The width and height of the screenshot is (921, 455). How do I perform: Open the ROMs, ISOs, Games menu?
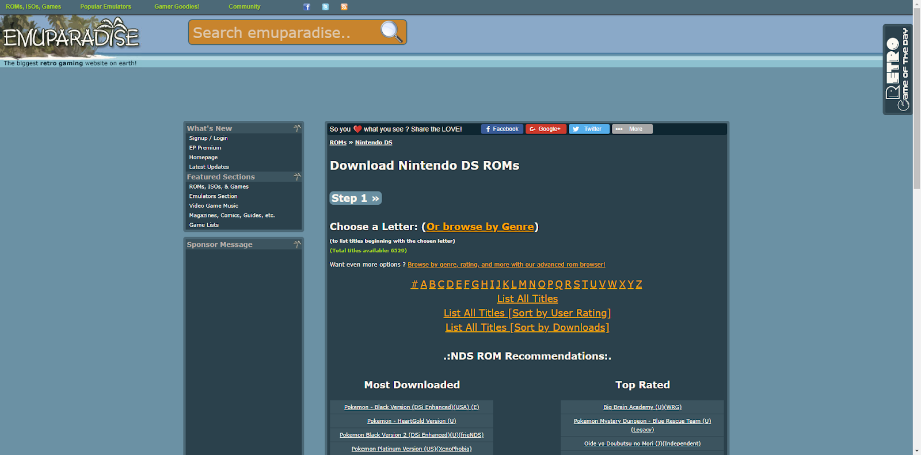(33, 7)
